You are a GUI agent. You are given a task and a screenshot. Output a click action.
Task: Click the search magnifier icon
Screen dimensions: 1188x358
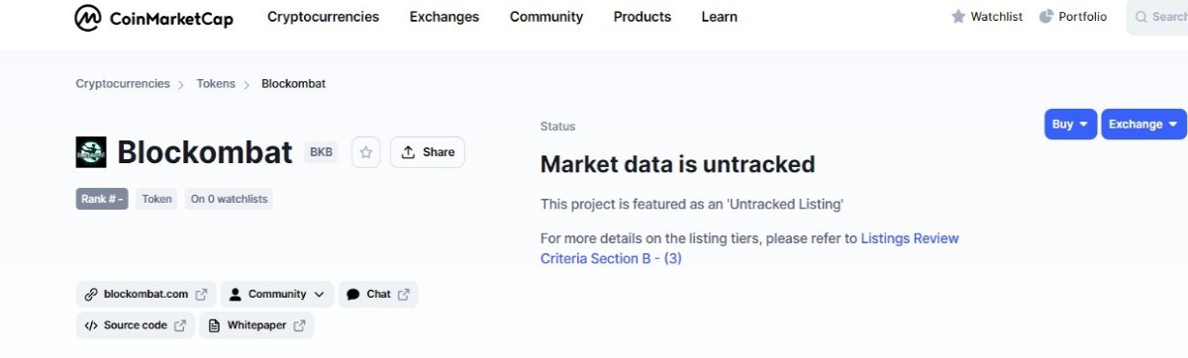pos(1141,17)
